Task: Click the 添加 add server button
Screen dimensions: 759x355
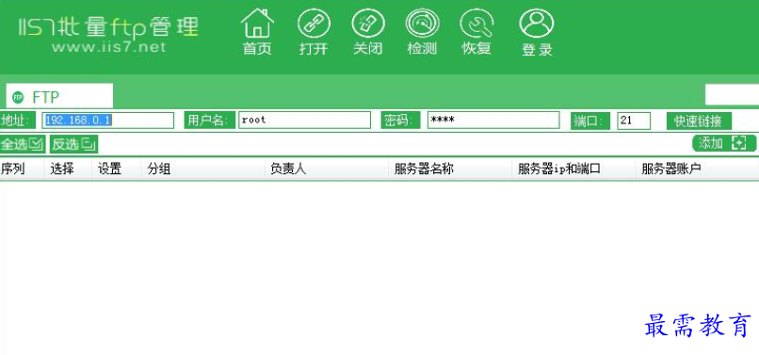Action: 724,143
